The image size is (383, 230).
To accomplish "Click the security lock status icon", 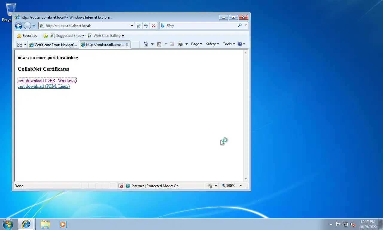I will (210, 186).
